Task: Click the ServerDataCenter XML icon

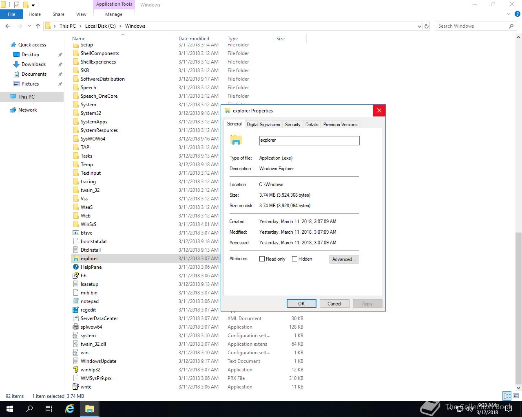Action: click(75, 318)
